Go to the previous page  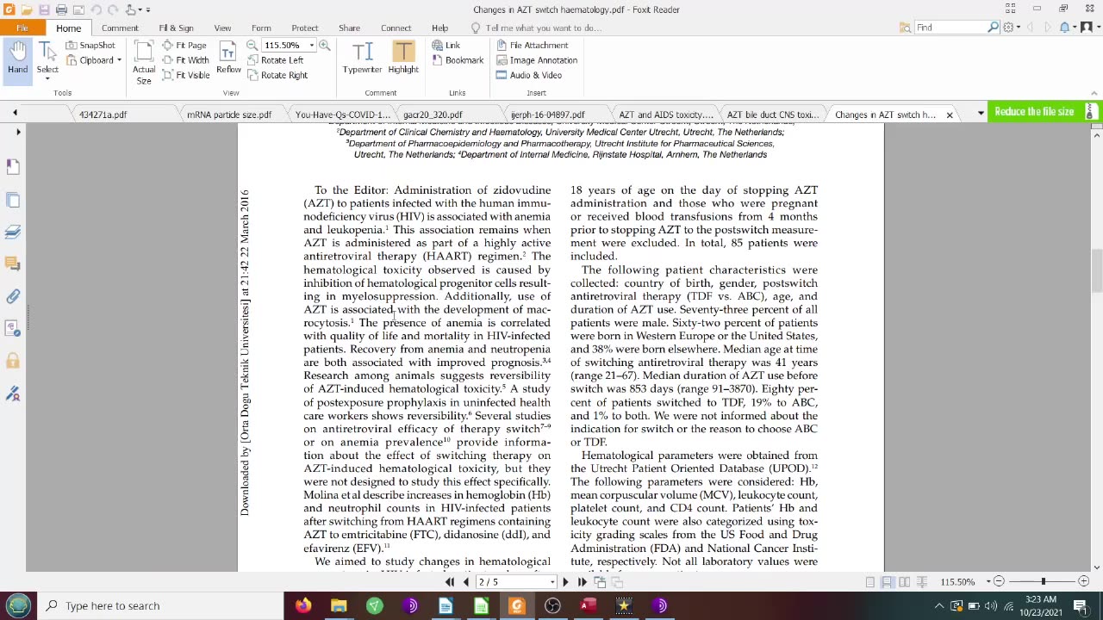[x=466, y=582]
